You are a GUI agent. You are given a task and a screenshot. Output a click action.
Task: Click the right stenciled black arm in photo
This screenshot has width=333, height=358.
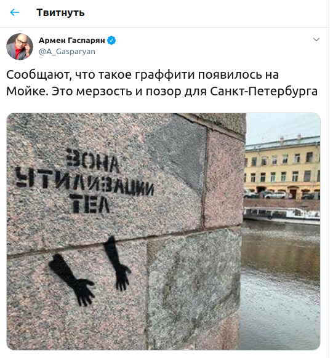(x=118, y=263)
